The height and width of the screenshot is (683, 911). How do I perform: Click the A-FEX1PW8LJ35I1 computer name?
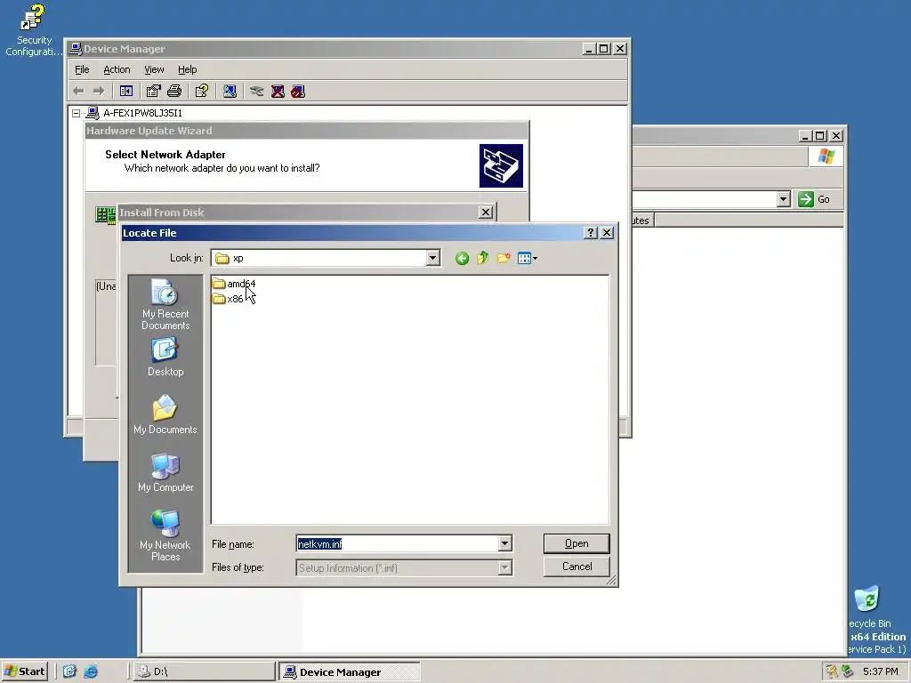(143, 113)
